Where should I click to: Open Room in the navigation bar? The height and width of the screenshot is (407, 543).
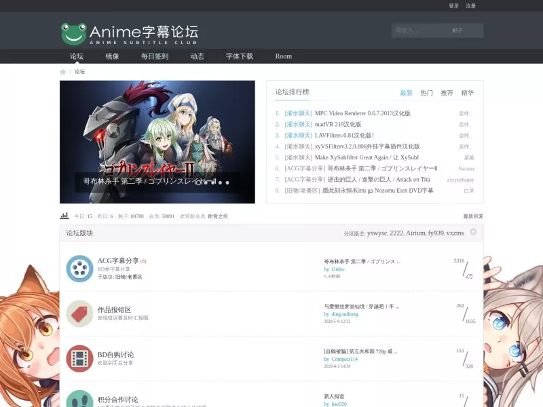tap(284, 56)
